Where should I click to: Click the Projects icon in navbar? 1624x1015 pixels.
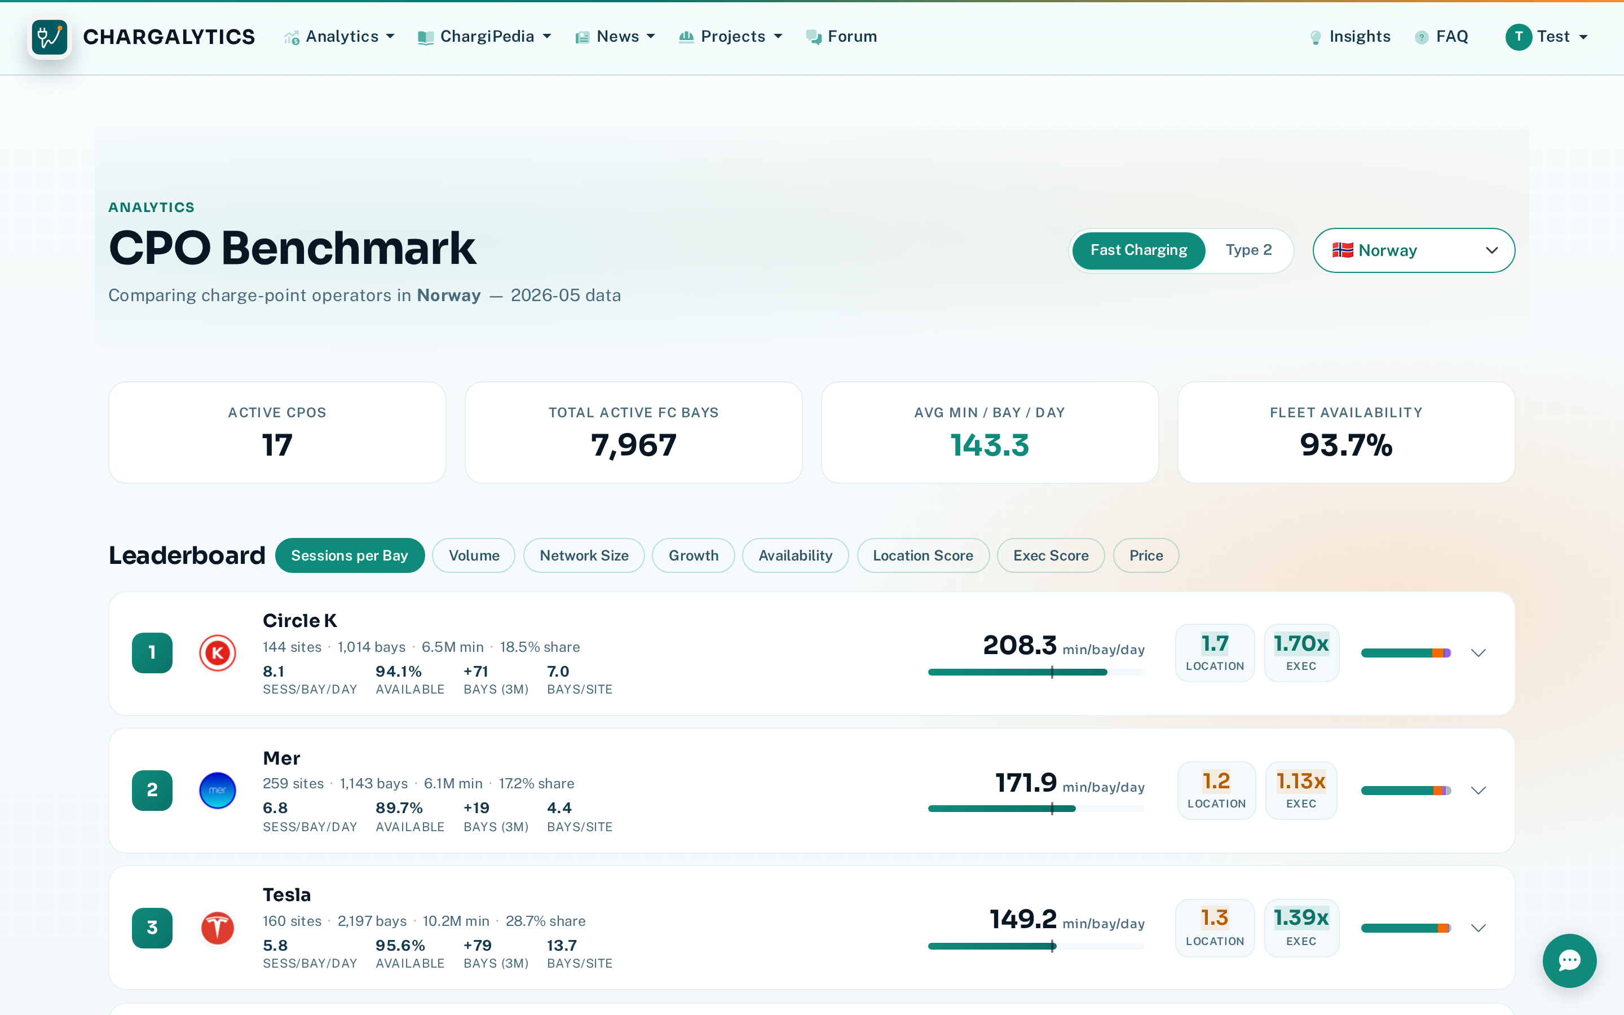pyautogui.click(x=686, y=37)
